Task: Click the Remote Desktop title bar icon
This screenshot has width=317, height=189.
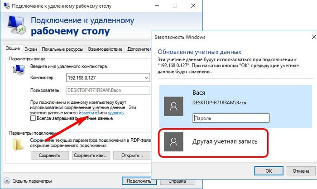Action: [x=6, y=5]
